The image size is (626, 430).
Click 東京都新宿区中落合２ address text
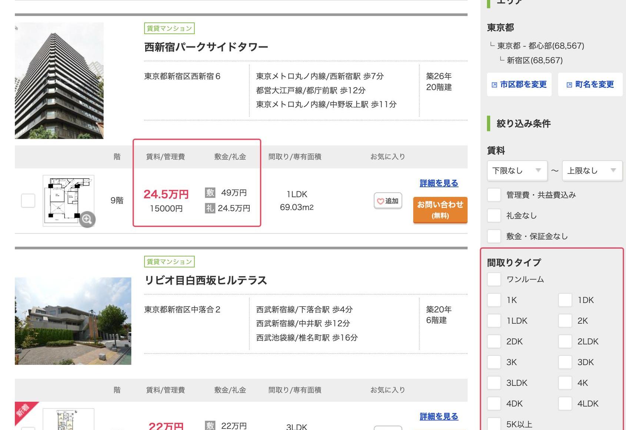pyautogui.click(x=182, y=310)
